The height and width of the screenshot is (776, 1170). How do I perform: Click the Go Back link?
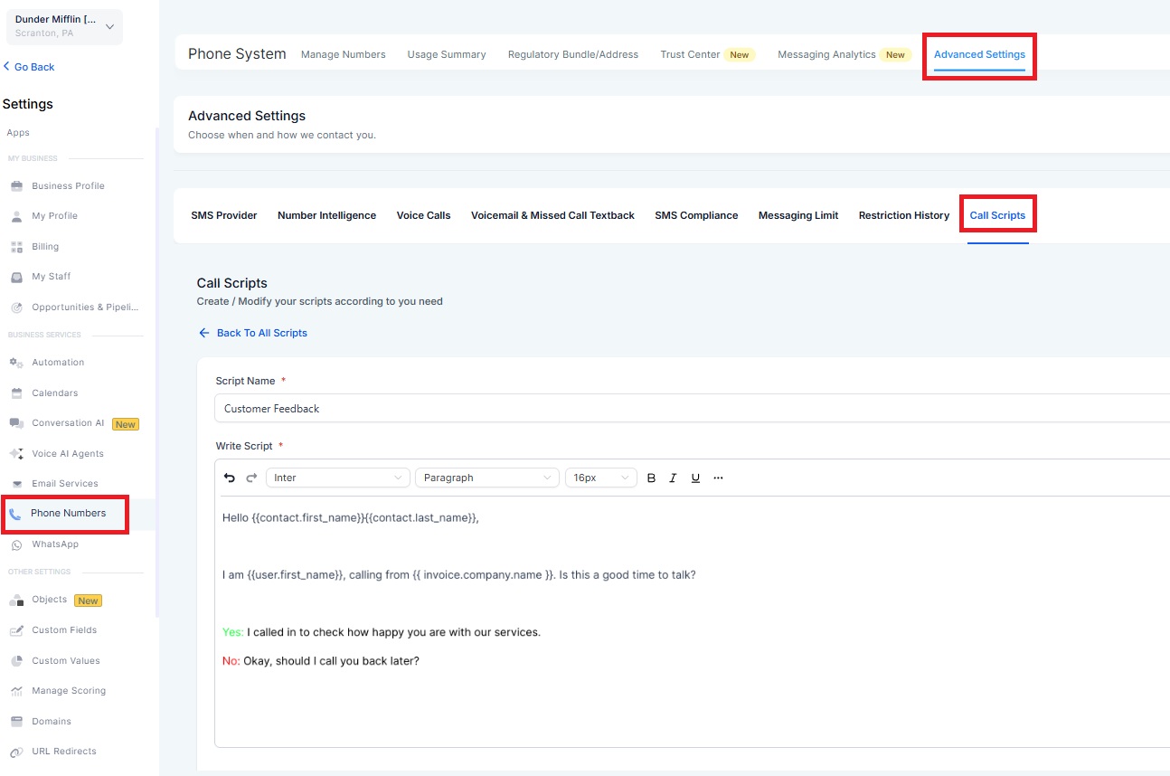(29, 67)
